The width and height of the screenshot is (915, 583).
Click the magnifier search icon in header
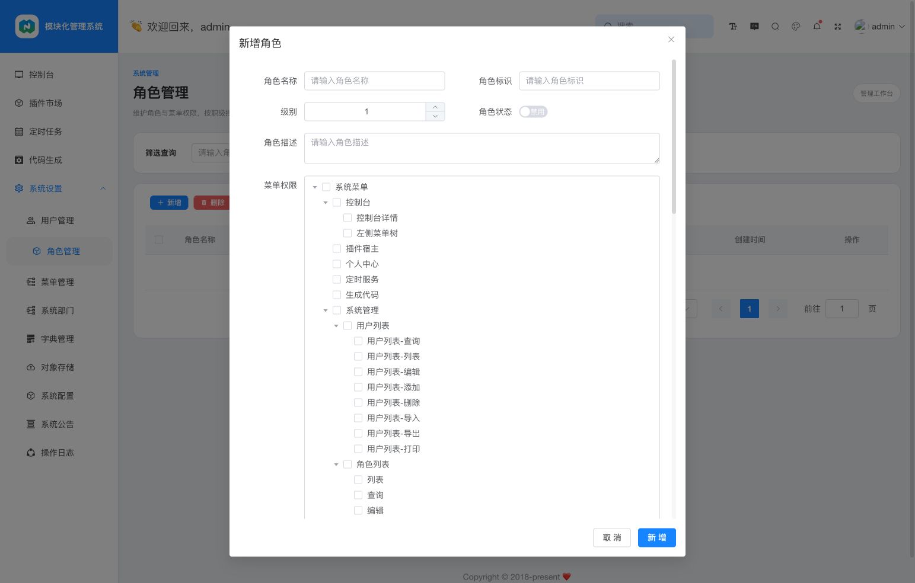775,26
